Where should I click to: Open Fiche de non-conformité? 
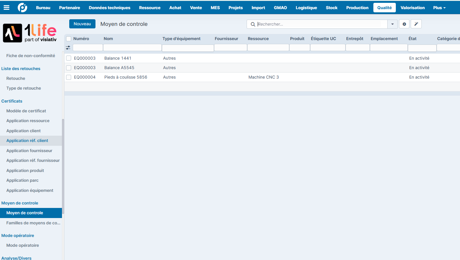[31, 56]
